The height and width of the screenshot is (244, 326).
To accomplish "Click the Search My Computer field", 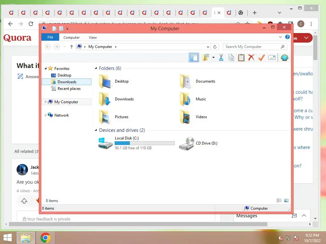I will [x=255, y=47].
